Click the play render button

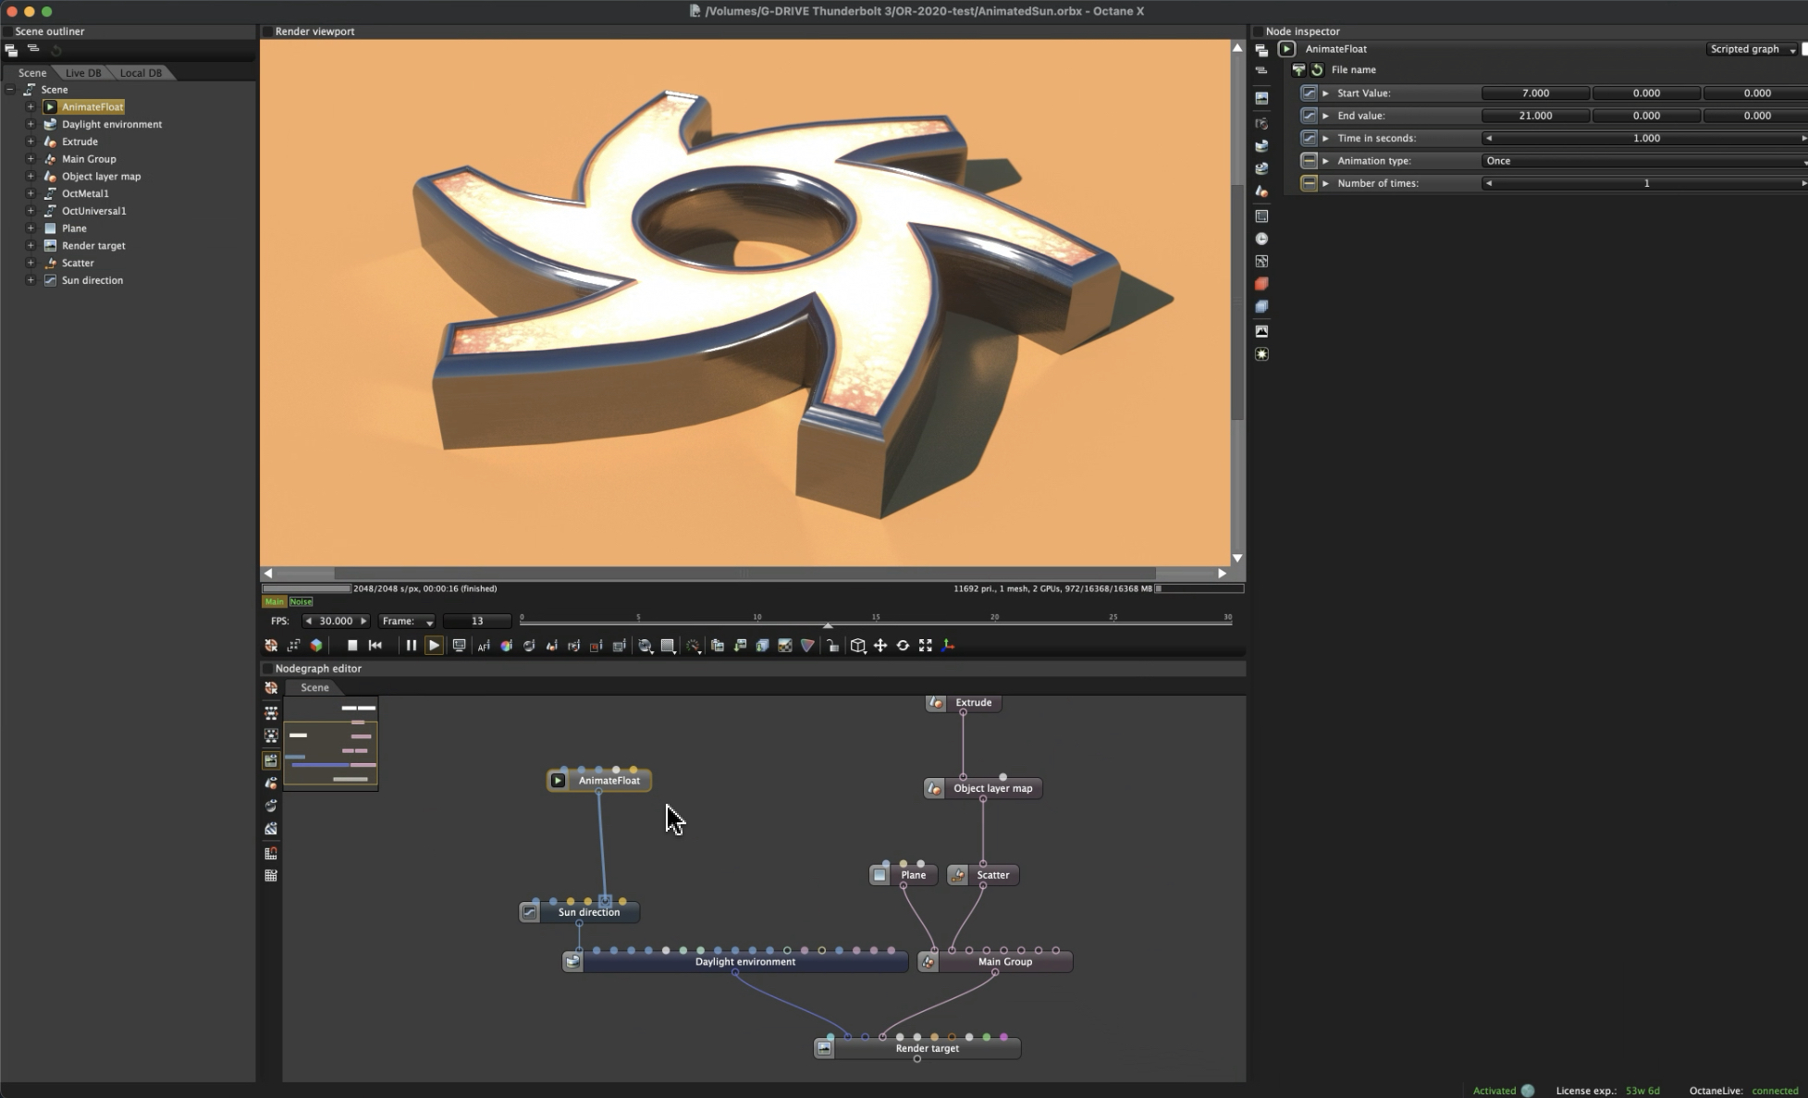434,646
